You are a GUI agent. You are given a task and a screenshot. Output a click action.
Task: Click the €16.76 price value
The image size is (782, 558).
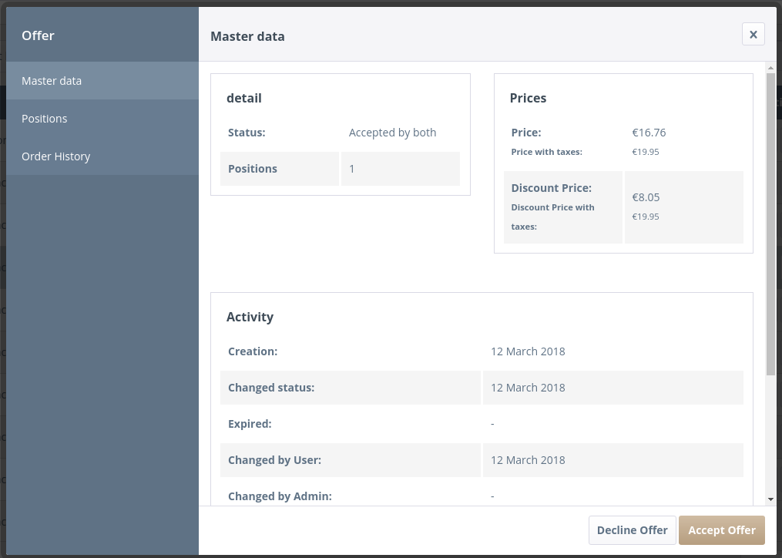click(649, 133)
